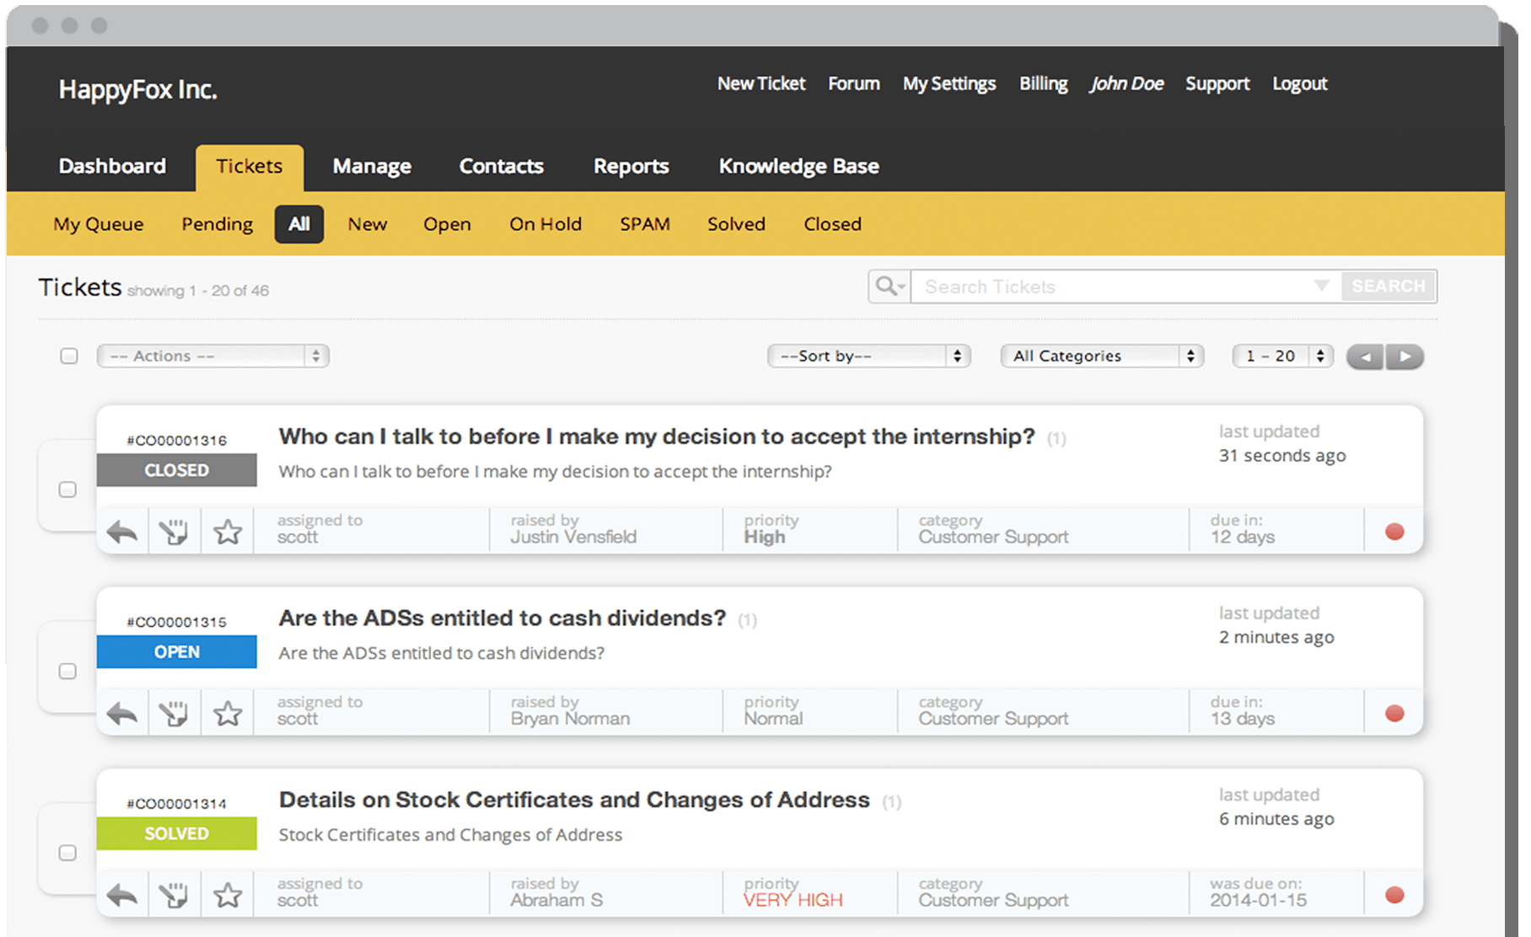Toggle the select-all tickets checkbox

(69, 356)
